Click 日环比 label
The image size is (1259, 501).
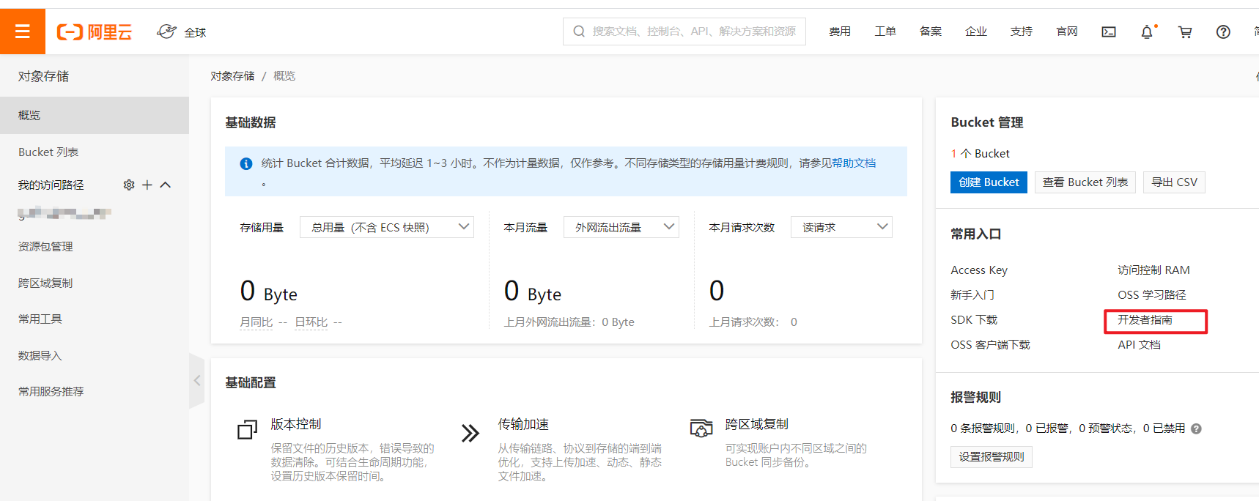(311, 322)
